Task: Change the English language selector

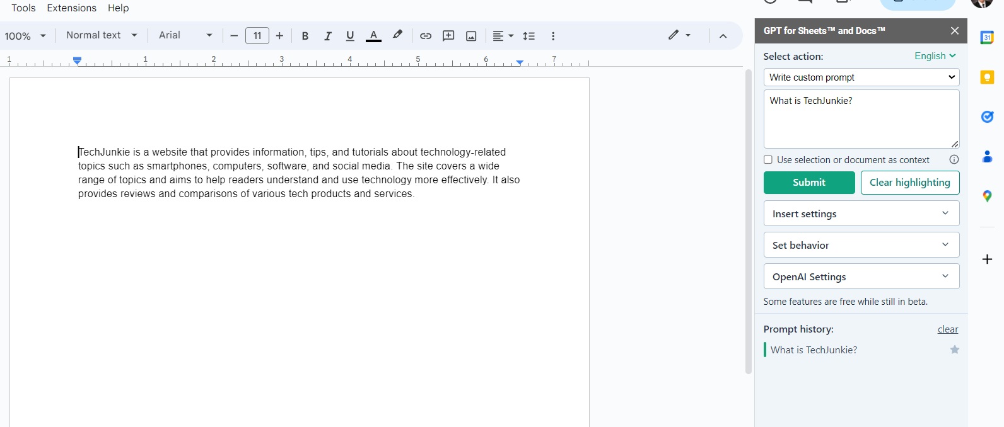Action: pos(935,56)
